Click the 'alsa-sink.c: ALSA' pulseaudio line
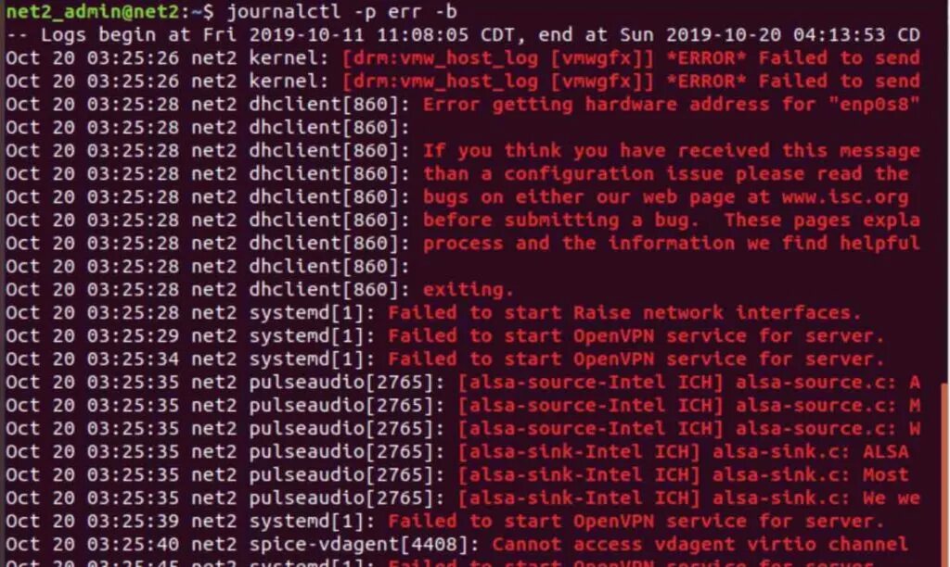The image size is (950, 567). click(456, 451)
